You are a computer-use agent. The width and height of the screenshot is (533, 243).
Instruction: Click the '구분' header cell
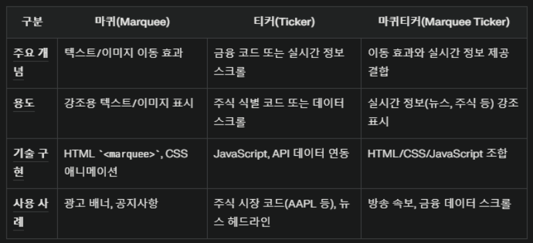[32, 22]
